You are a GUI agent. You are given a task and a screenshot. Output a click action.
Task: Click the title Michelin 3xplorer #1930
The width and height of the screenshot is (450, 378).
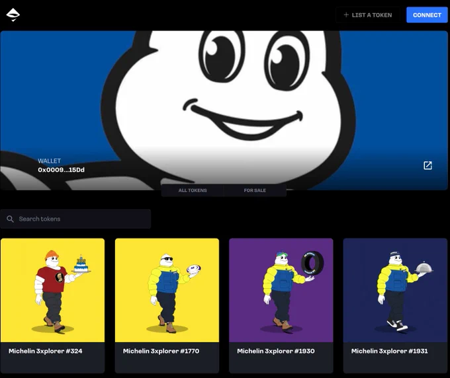[276, 351]
